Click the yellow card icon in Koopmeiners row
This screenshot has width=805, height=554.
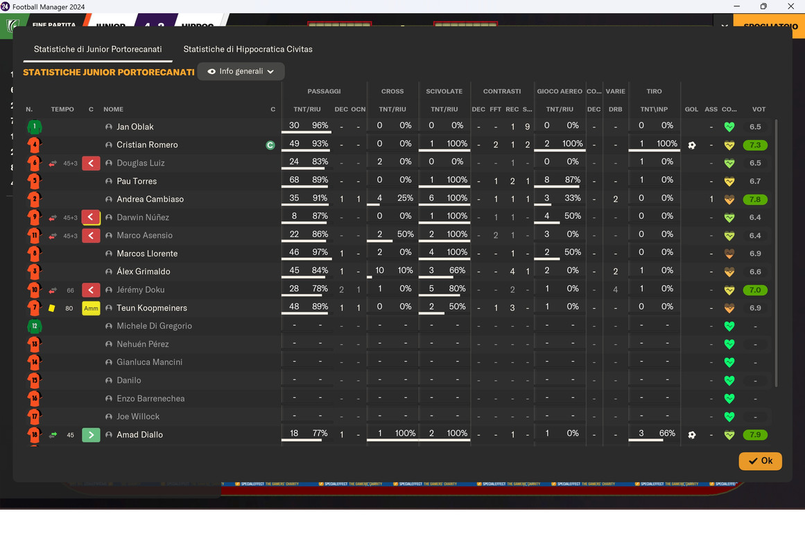click(52, 307)
